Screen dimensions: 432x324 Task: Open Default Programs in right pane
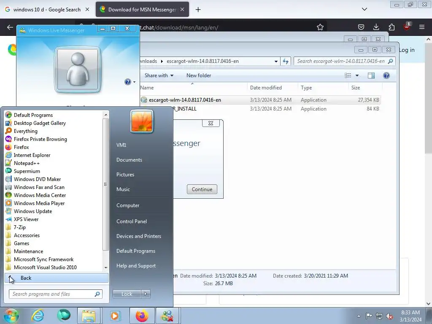(136, 251)
